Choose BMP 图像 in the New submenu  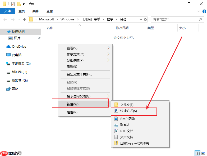(140, 119)
